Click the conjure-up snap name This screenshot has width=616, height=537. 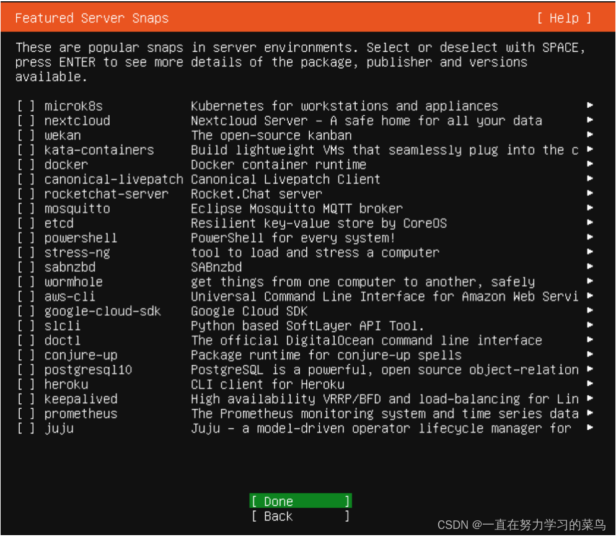[x=81, y=356]
